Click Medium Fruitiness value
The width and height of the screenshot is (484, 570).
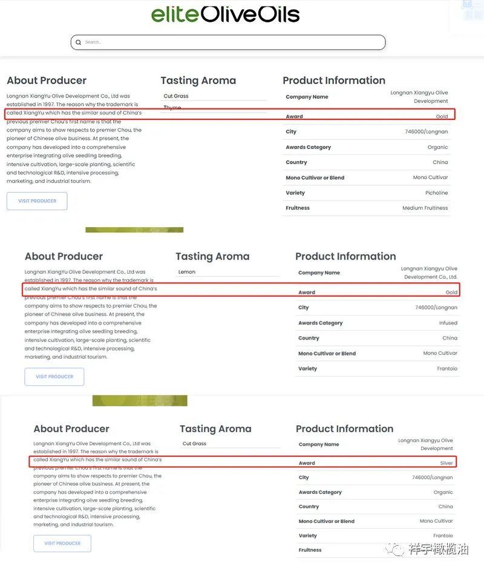point(425,208)
